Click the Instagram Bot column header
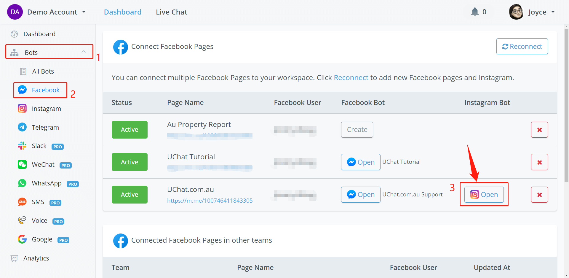Viewport: 569px width, 278px height. pos(487,103)
